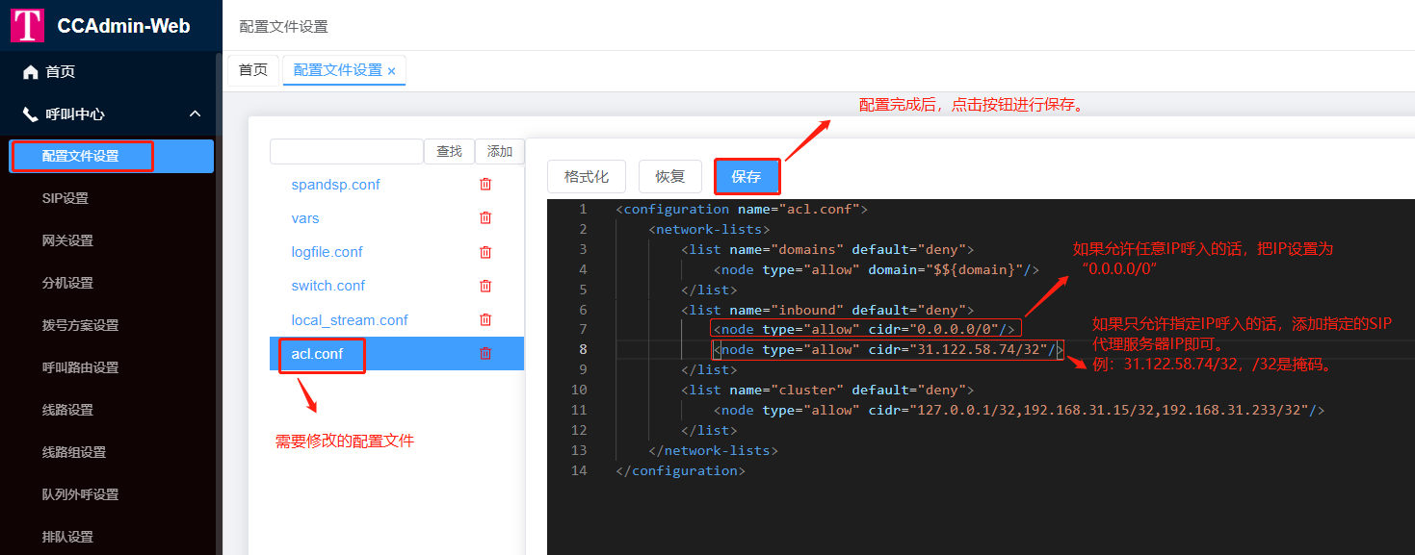The height and width of the screenshot is (555, 1415).
Task: Open SIP设置 in the sidebar
Action: point(66,198)
